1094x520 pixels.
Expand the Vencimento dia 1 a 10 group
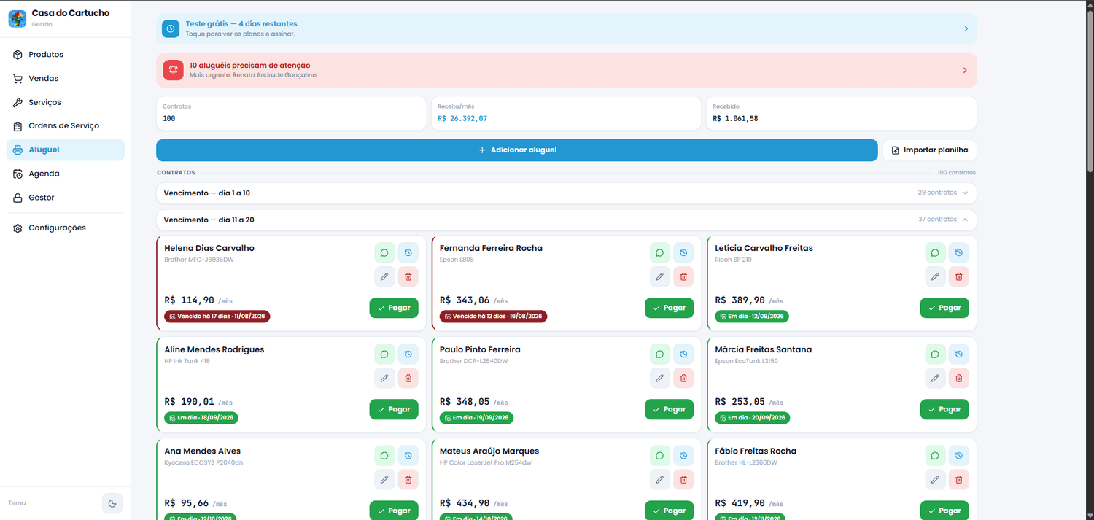click(x=566, y=193)
